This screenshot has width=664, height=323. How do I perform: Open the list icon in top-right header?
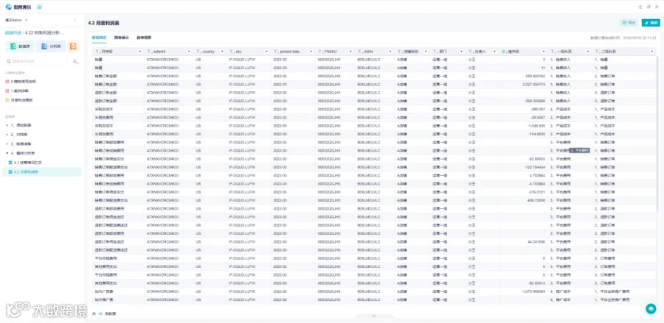(x=640, y=7)
